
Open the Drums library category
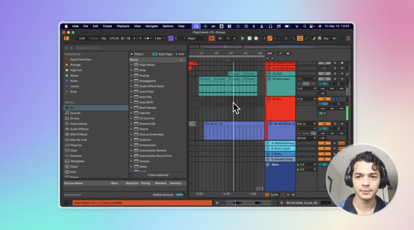click(x=75, y=118)
